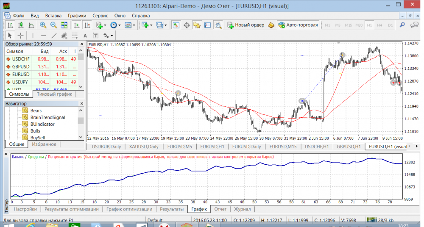
Task: Click the Zoom Out magnifier icon
Action: tap(53, 25)
